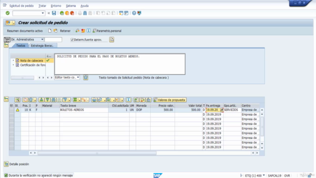
Task: Click the red Cancel circle icon
Action: [x=72, y=13]
